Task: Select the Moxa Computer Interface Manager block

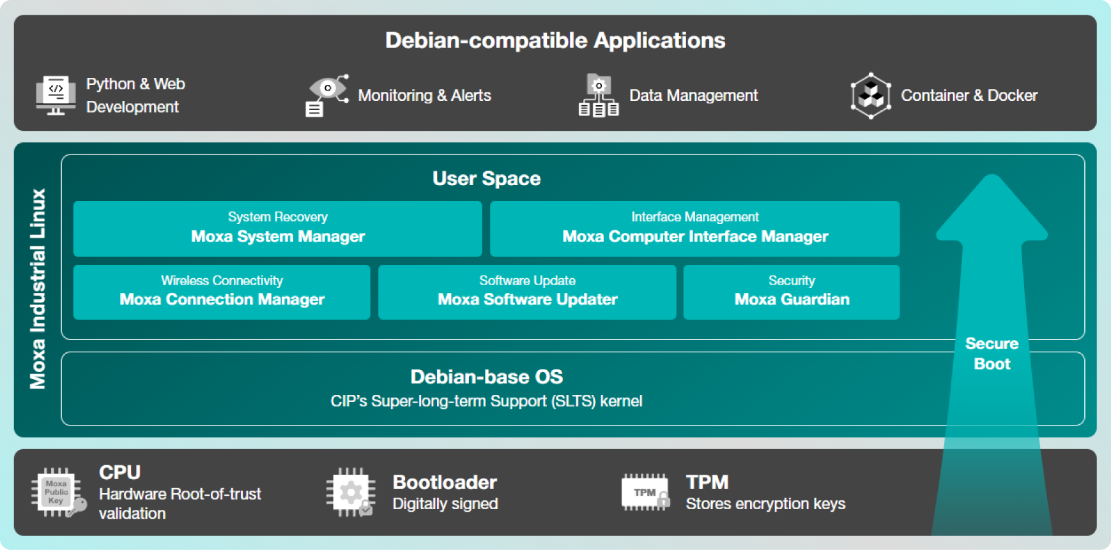Action: click(694, 228)
